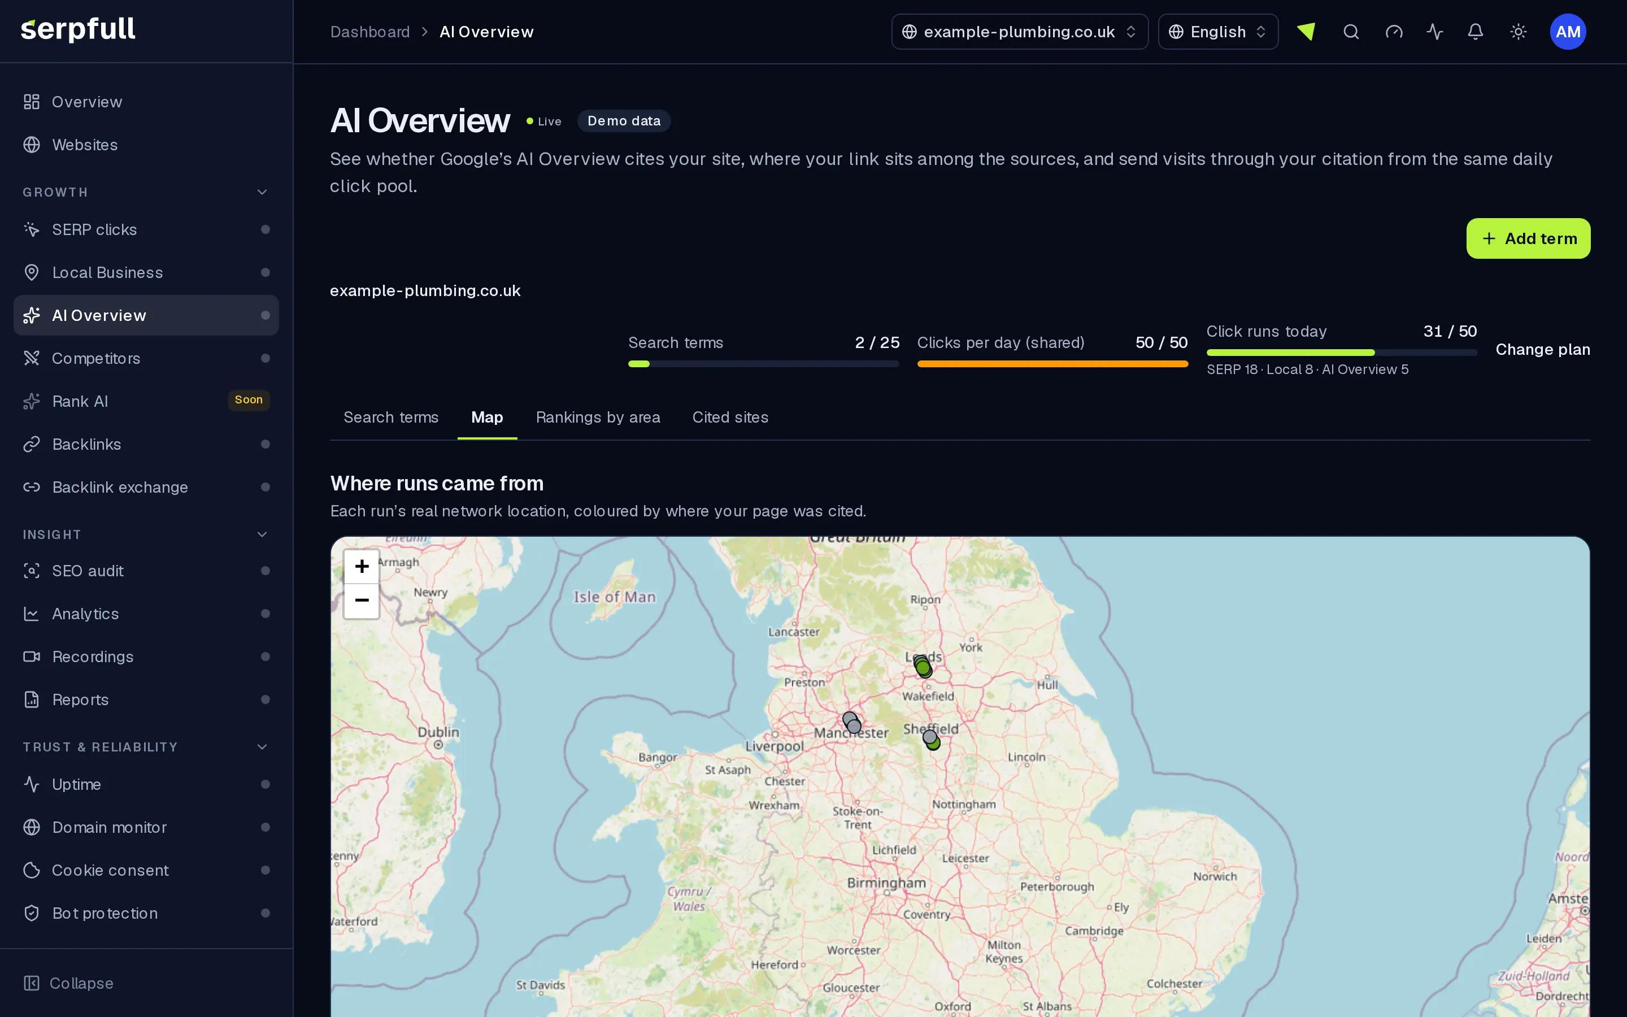Image resolution: width=1627 pixels, height=1017 pixels.
Task: Click the '50 / 50' clicks per day value
Action: point(1161,343)
